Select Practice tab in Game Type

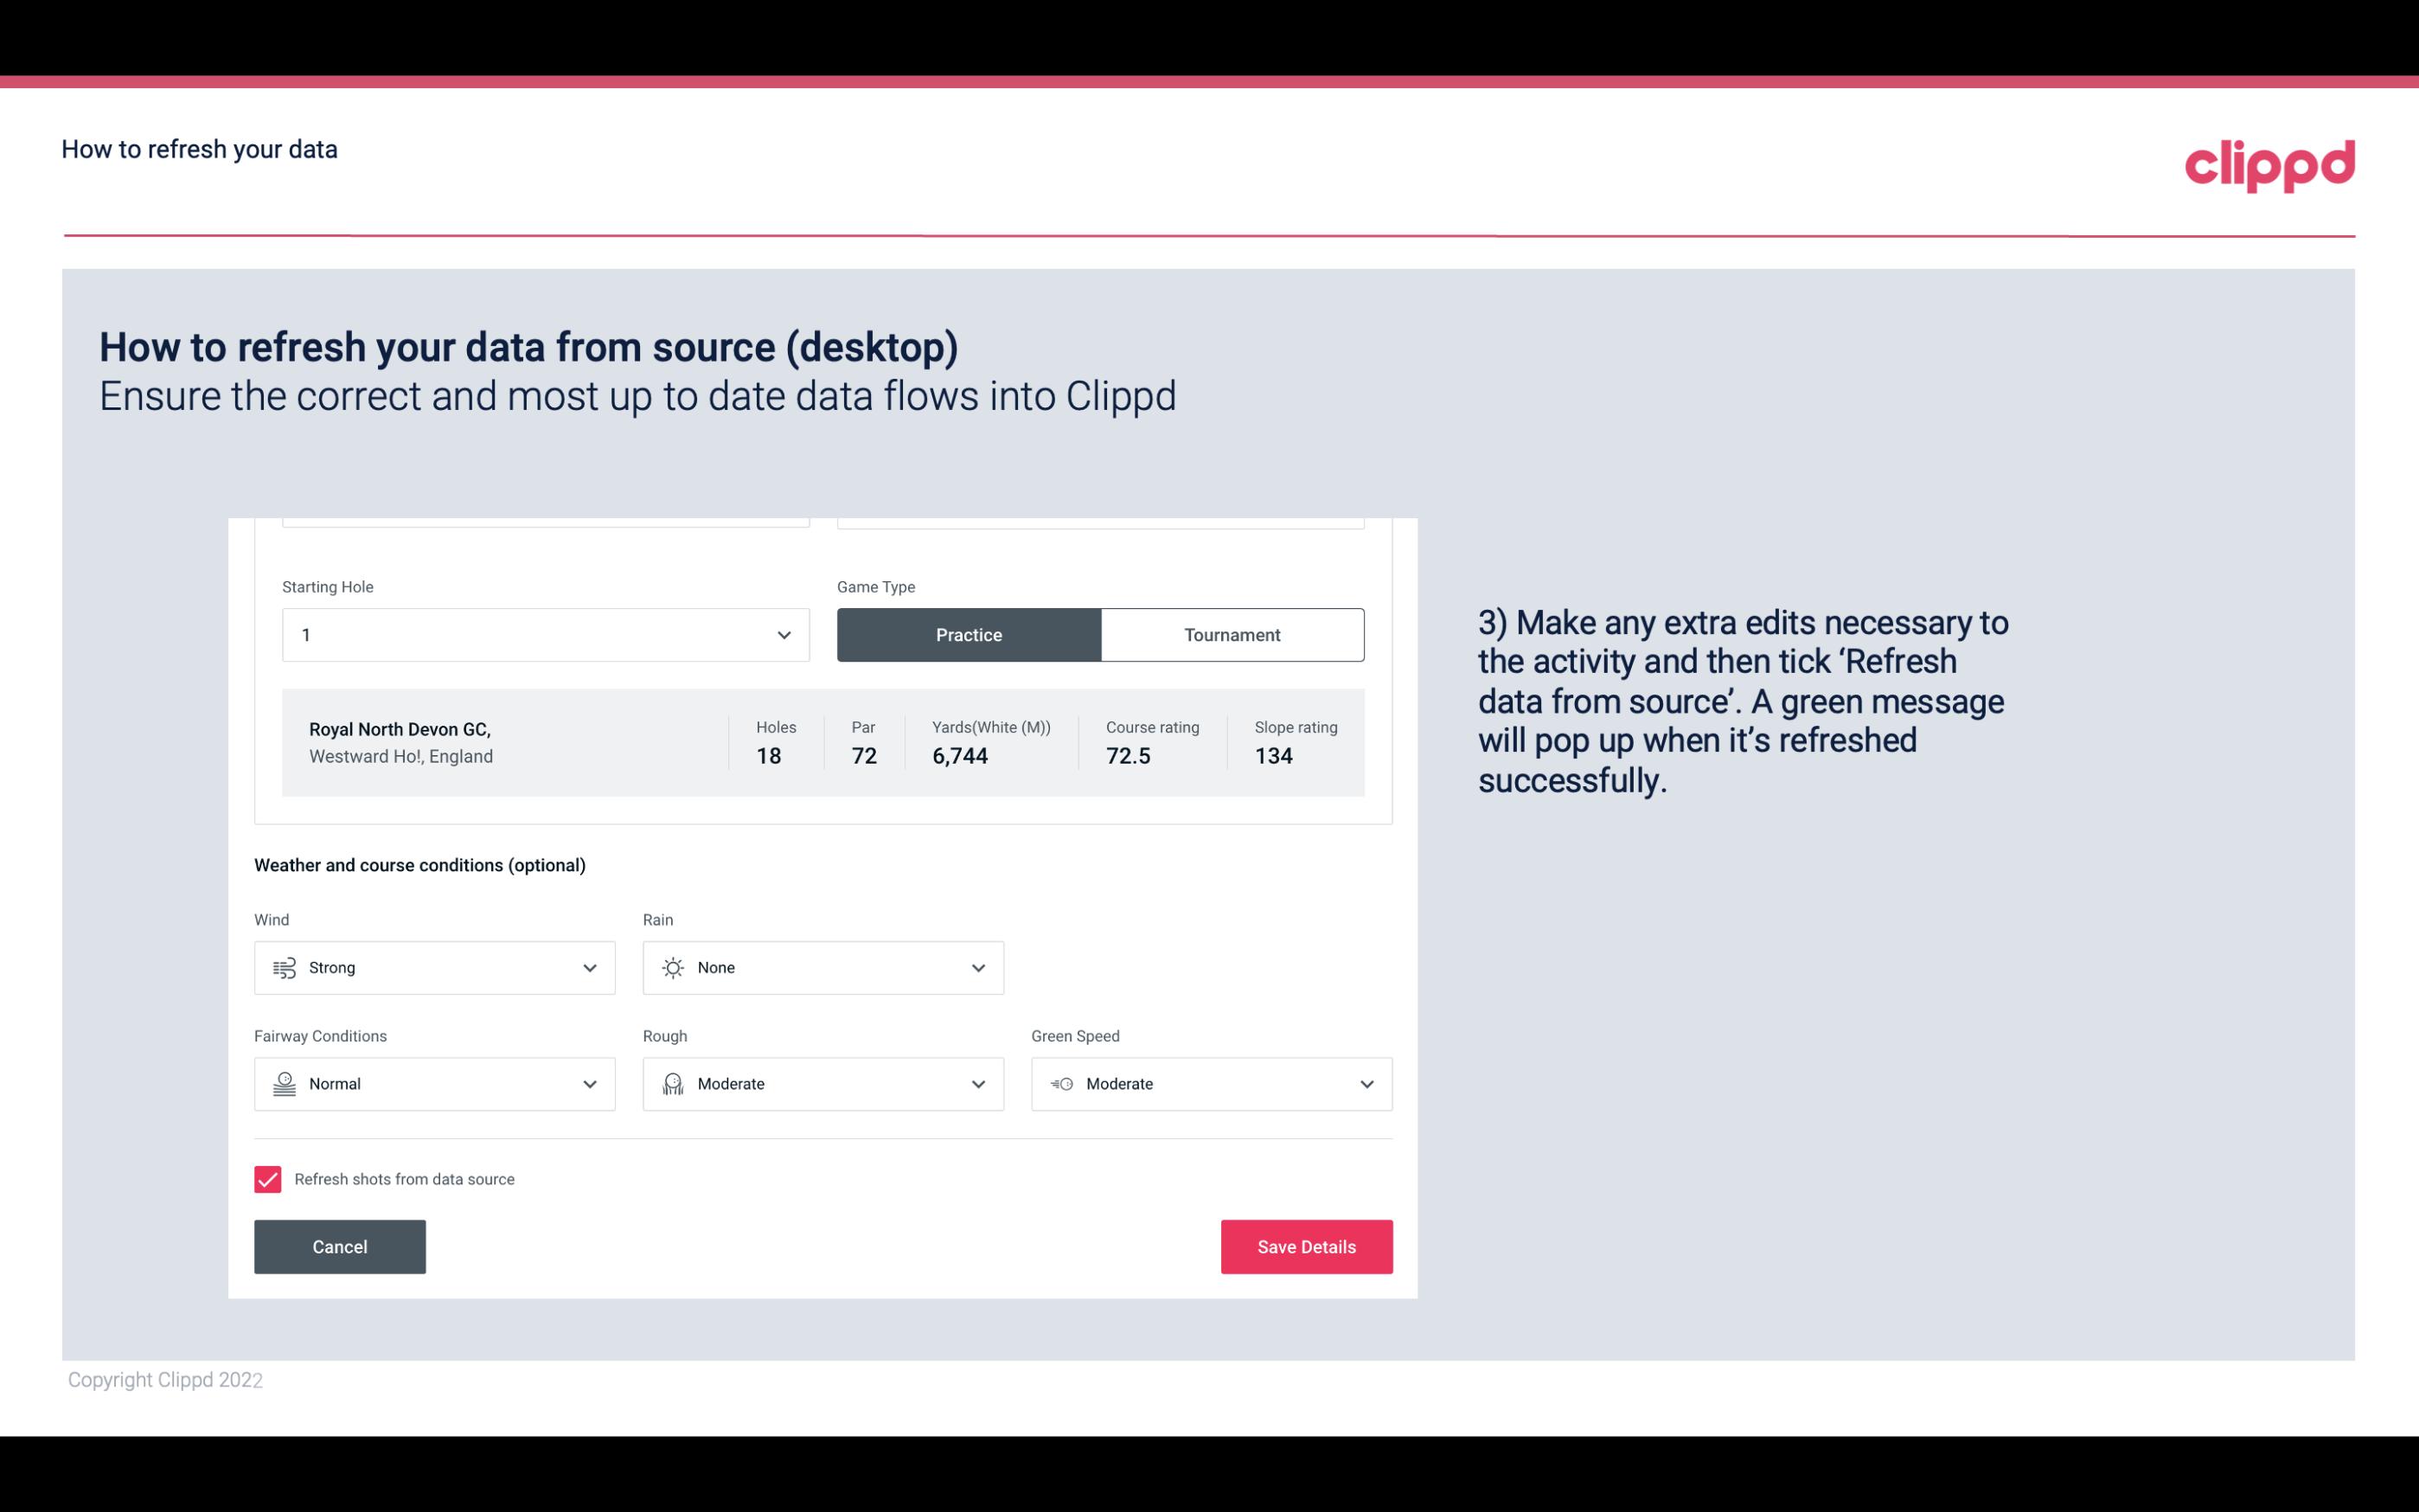[x=969, y=634]
